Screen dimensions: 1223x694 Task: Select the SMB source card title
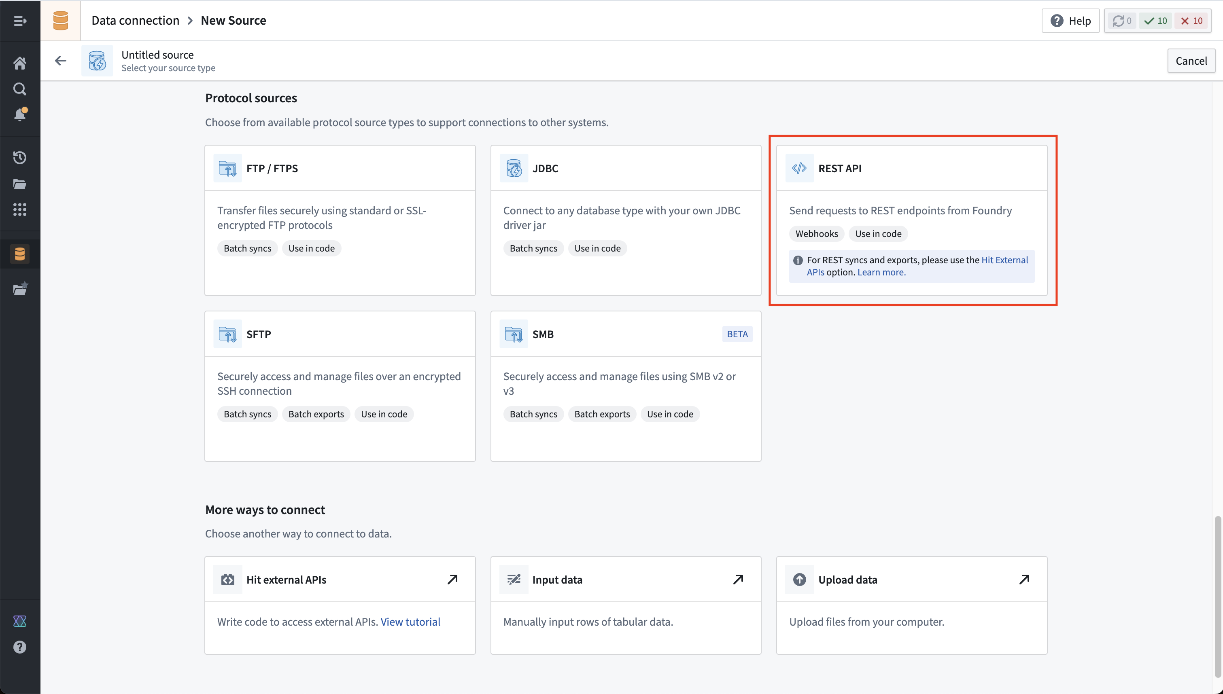coord(543,334)
